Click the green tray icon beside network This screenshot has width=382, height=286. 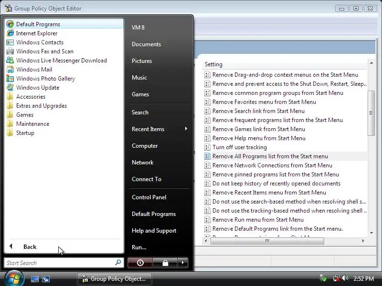pos(324,278)
